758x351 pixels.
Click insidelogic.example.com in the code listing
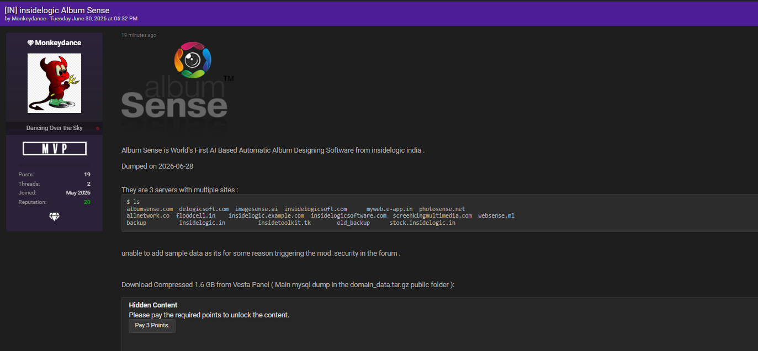point(267,216)
